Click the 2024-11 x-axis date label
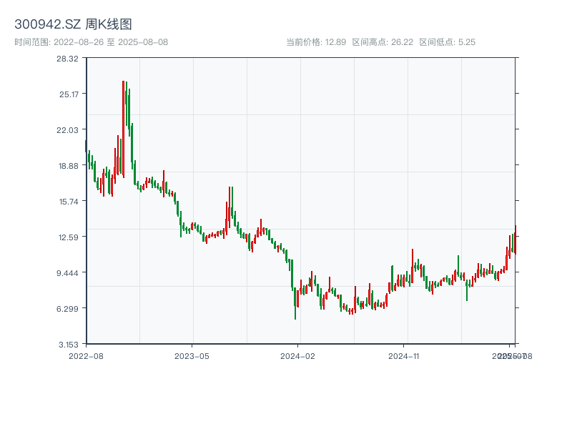Image resolution: width=572 pixels, height=429 pixels. tap(404, 355)
